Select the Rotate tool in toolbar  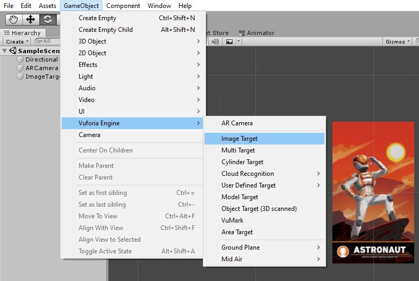click(x=48, y=20)
